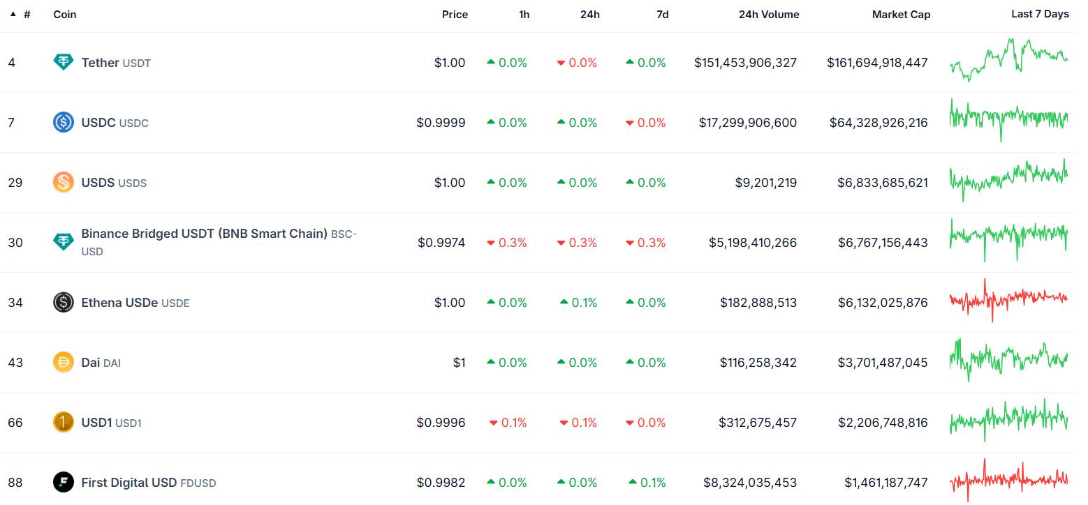Sort by the 24h Volume column header
The height and width of the screenshot is (505, 1088).
(x=769, y=14)
